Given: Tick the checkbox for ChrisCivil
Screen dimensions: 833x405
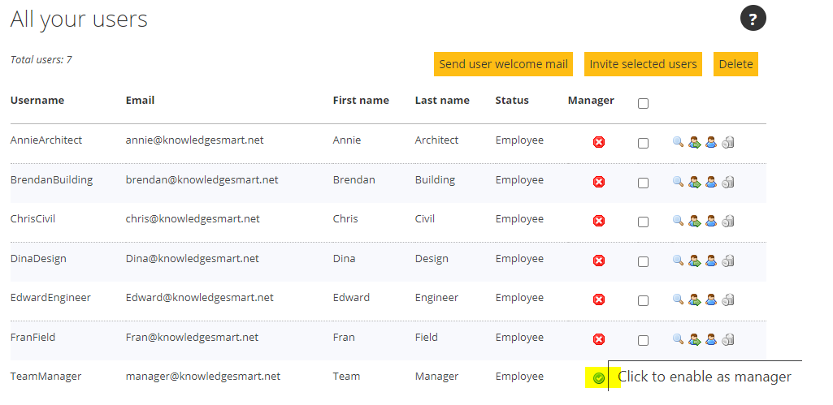Looking at the screenshot, I should point(643,222).
